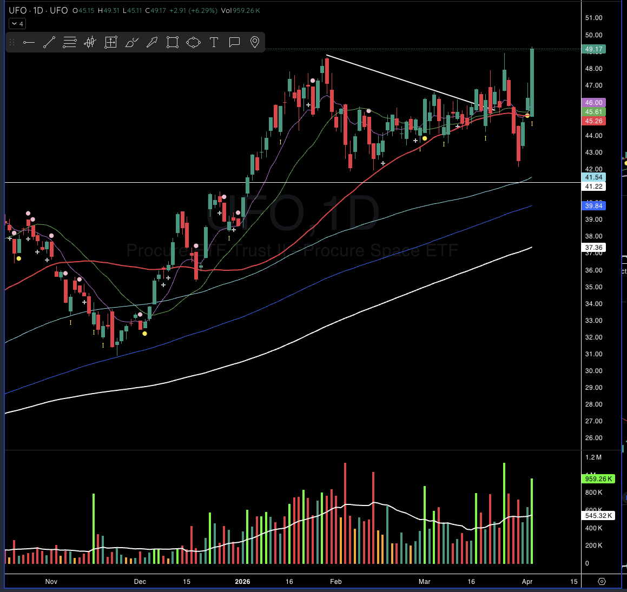Viewport: 627px width, 592px height.
Task: Click the white 37.36 moving average label
Action: click(593, 248)
